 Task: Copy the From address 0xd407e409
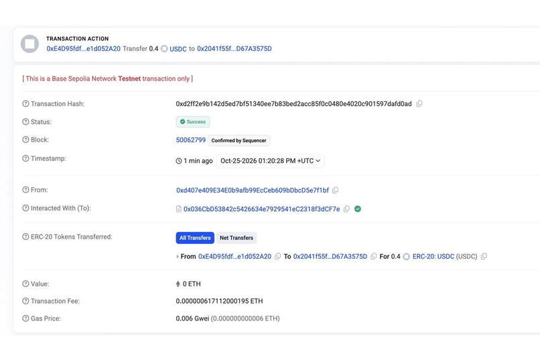pos(335,190)
